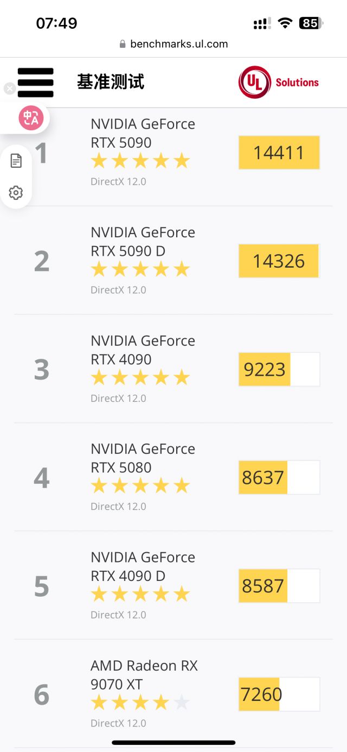This screenshot has width=347, height=752.
Task: Tap the UL Solutions logo
Action: [x=278, y=83]
